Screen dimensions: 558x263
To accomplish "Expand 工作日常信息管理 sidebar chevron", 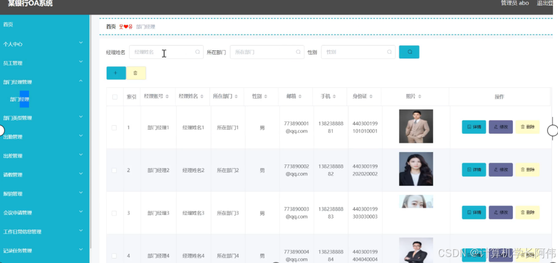I will point(81,230).
